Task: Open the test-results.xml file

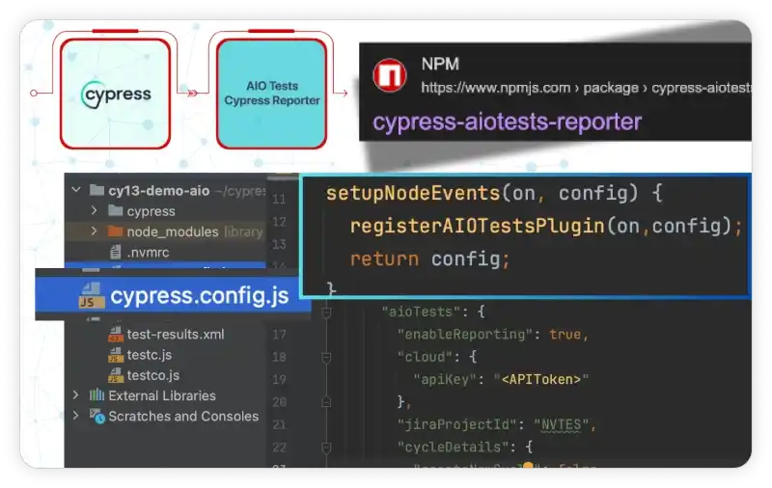Action: coord(176,334)
